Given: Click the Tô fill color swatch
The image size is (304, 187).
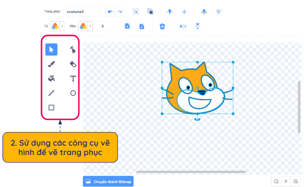Looking at the screenshot, I should click(x=55, y=26).
